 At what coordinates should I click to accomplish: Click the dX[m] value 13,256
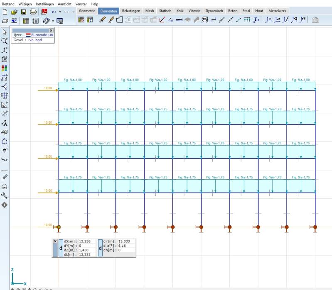[x=85, y=241]
